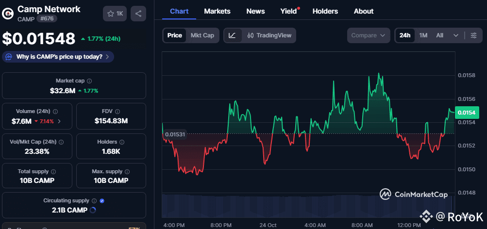487x229 pixels.
Task: Open the Compare dropdown
Action: click(369, 35)
